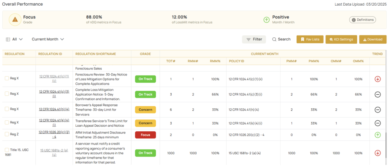Click the Focus warning triangle icon
Image resolution: width=388 pixels, height=166 pixels.
tap(15, 20)
